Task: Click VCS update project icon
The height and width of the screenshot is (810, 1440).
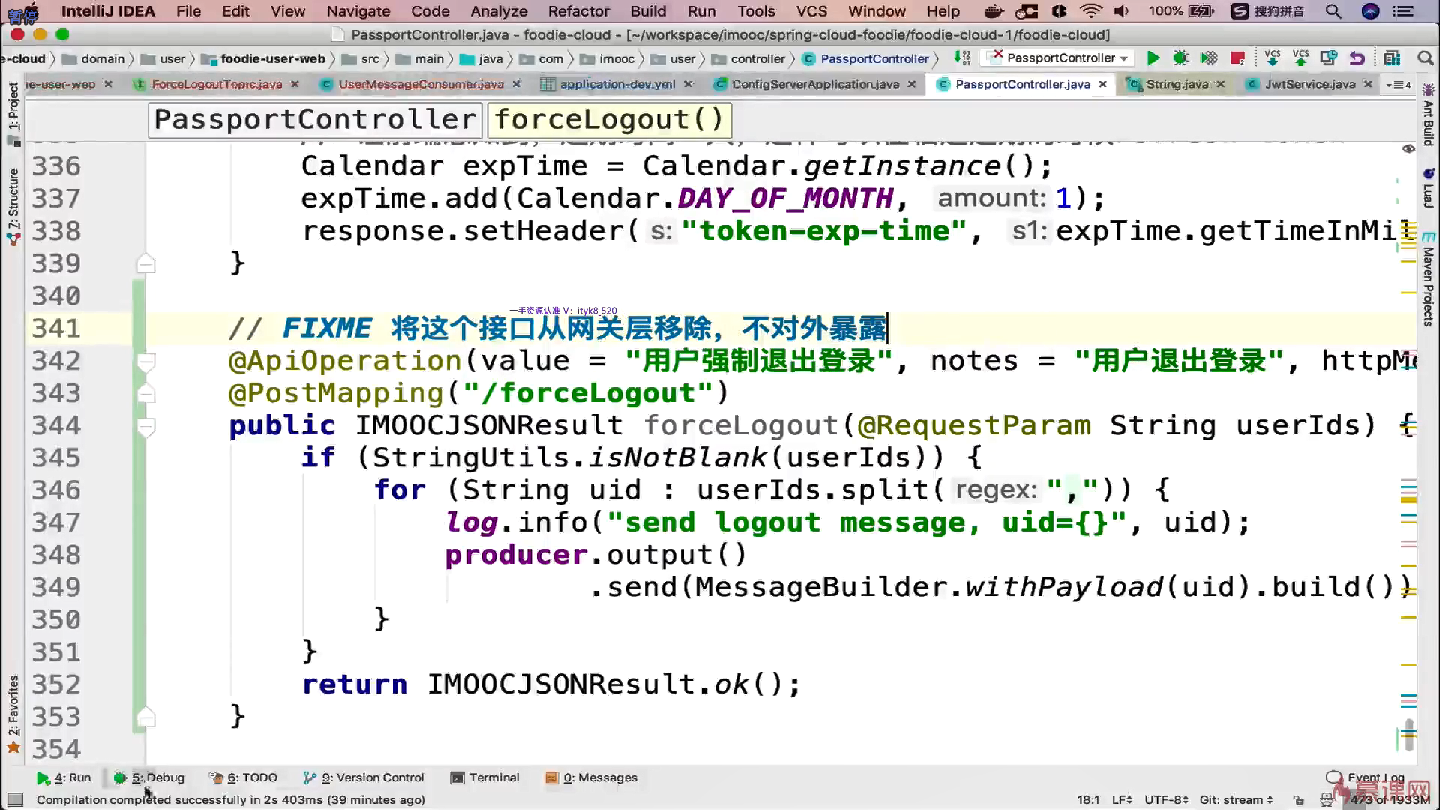Action: point(1273,58)
